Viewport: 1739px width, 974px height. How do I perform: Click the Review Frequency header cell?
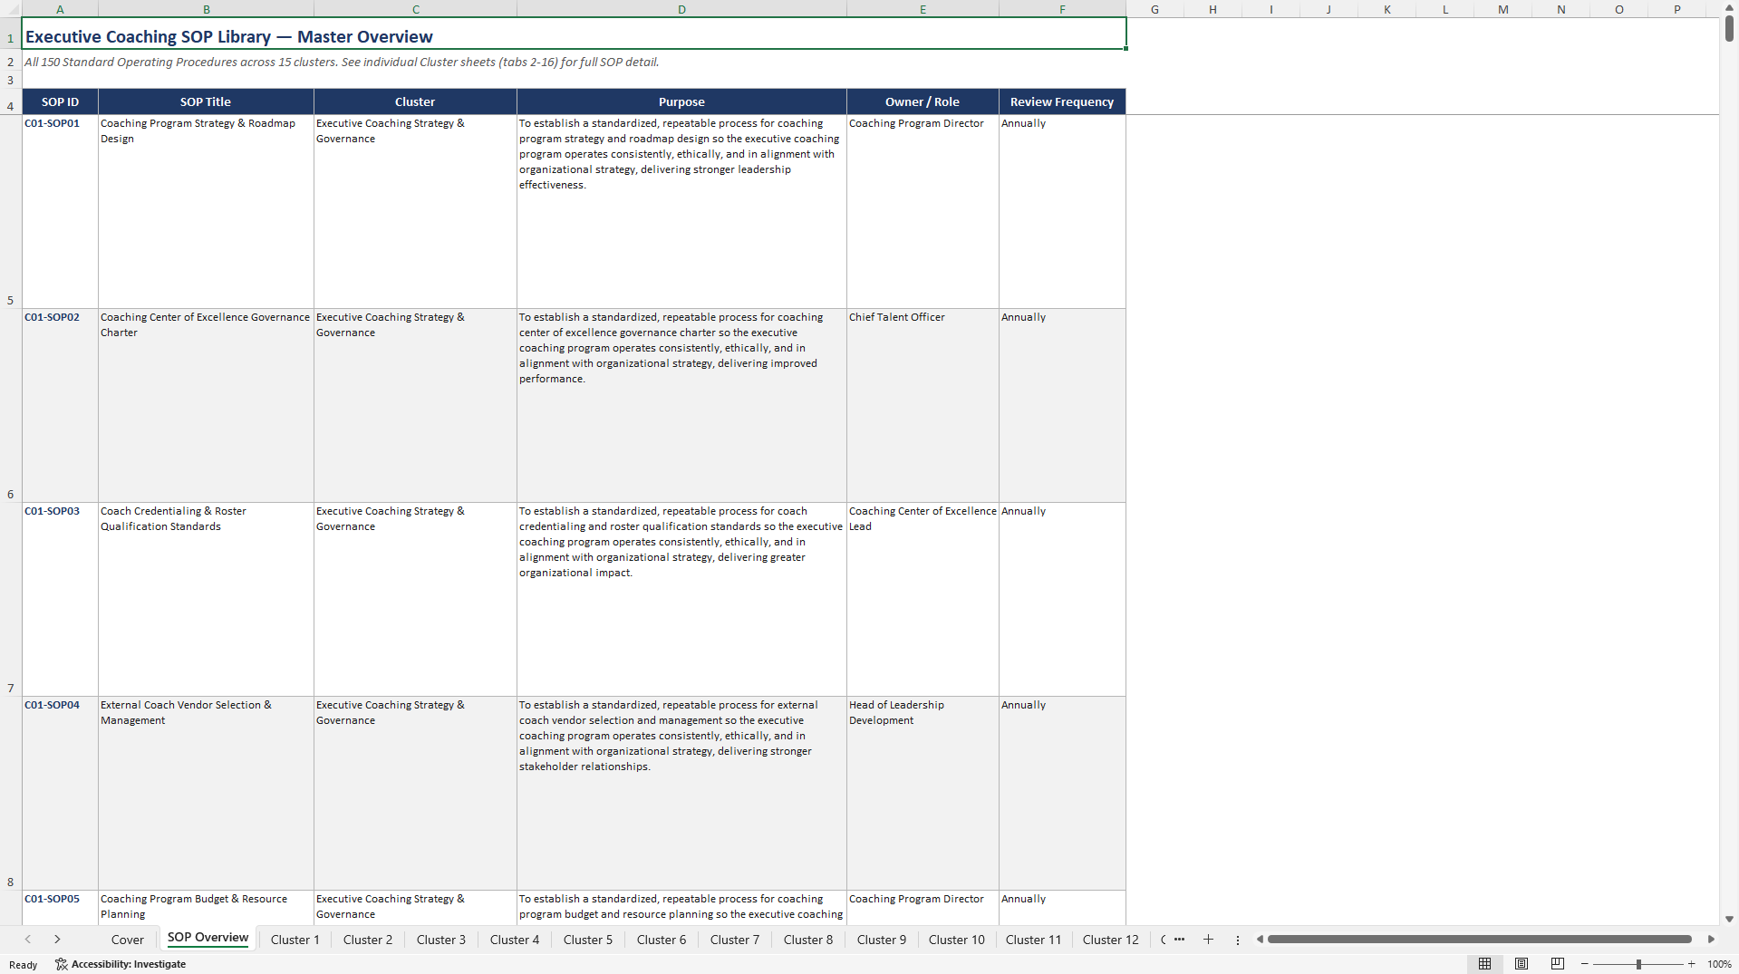(1062, 101)
